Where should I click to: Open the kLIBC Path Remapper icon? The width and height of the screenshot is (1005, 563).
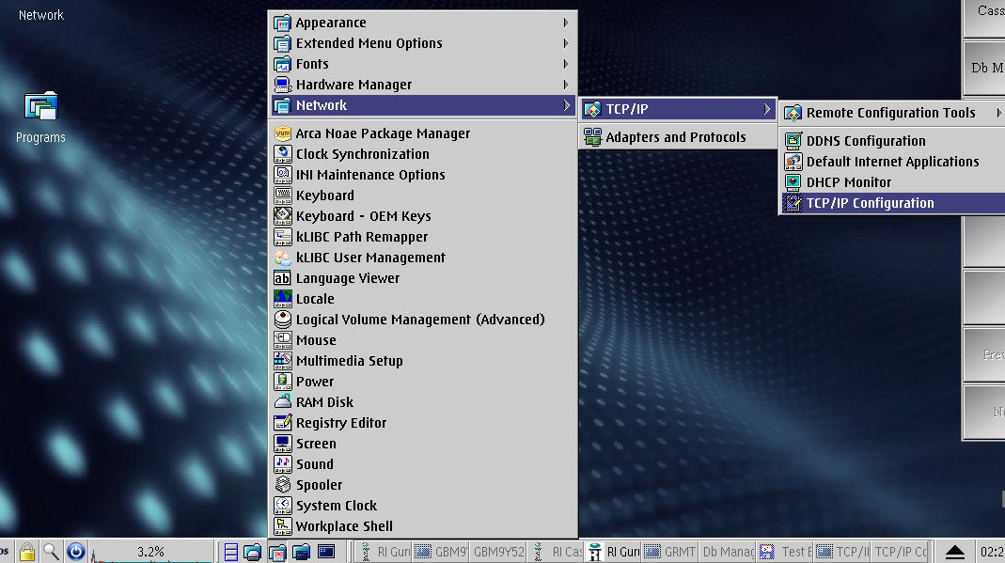pyautogui.click(x=283, y=236)
